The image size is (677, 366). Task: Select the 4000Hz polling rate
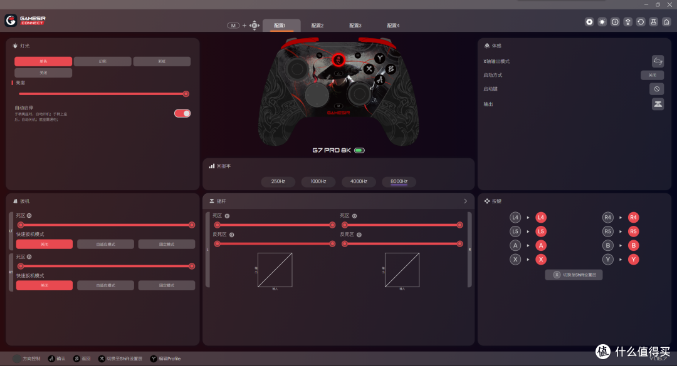[x=359, y=181]
